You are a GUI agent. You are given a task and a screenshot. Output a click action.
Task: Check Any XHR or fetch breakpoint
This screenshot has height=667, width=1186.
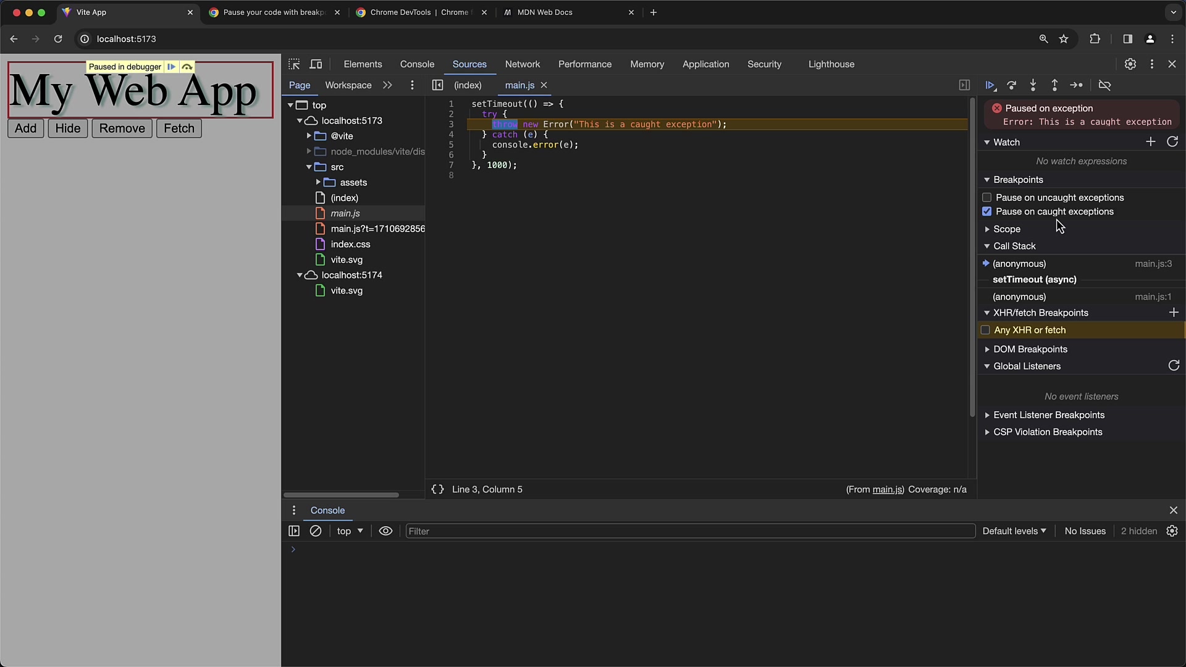(x=985, y=330)
